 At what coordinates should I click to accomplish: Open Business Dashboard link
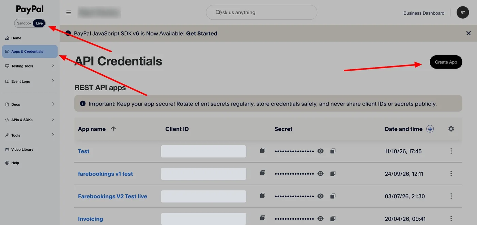coord(424,13)
